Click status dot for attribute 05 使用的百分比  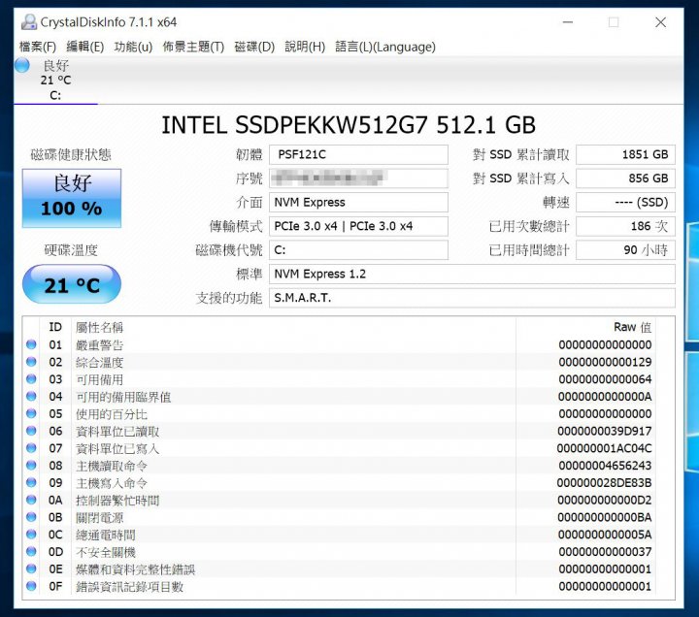[31, 413]
